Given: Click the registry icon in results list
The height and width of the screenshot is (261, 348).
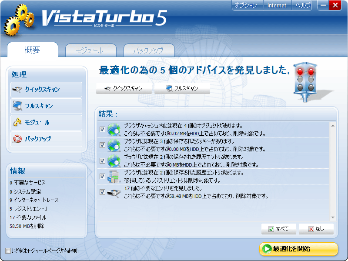Looking at the screenshot, I should (x=114, y=177).
